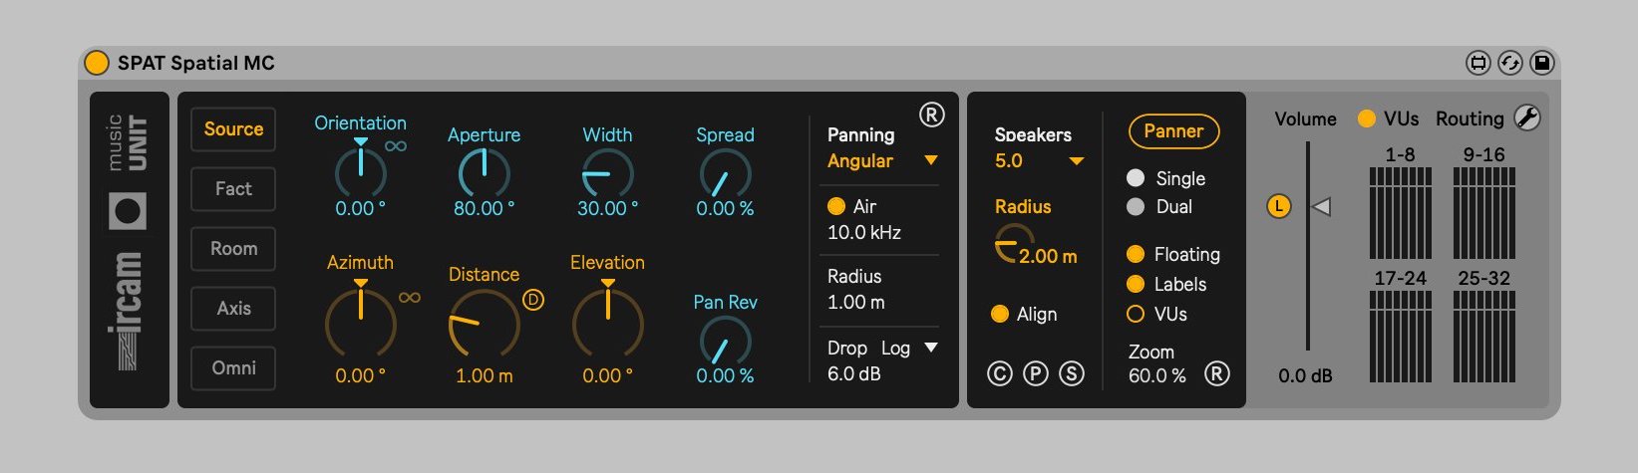1638x473 pixels.
Task: Click the infinity icon beside Orientation
Action: click(x=396, y=146)
